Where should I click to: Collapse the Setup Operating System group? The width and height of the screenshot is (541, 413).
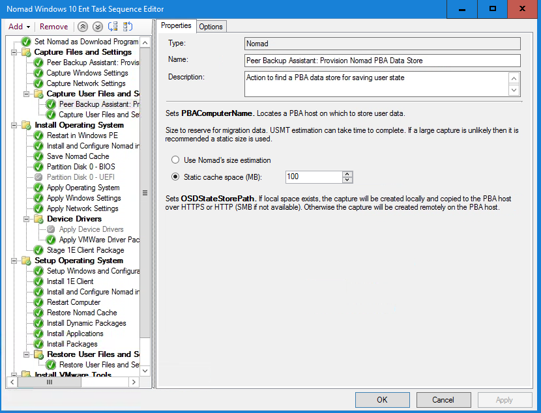click(14, 261)
